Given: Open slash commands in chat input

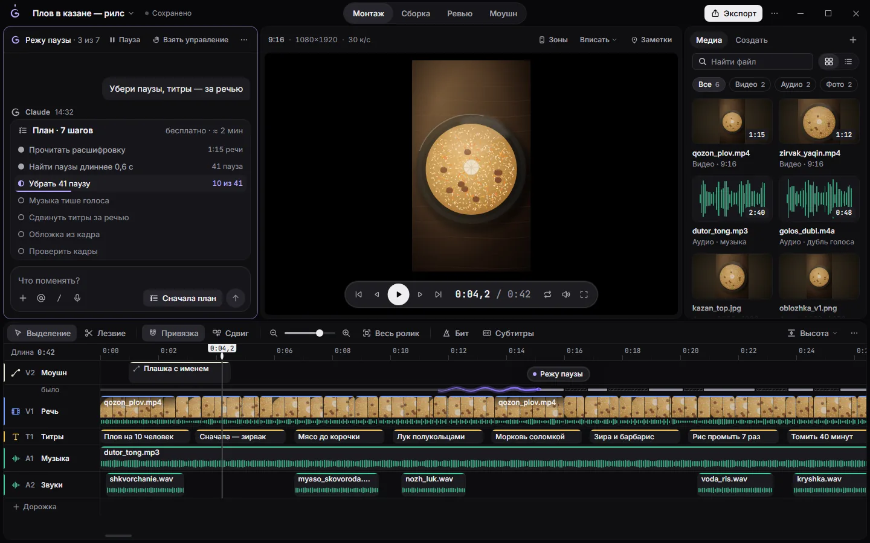Looking at the screenshot, I should [59, 298].
